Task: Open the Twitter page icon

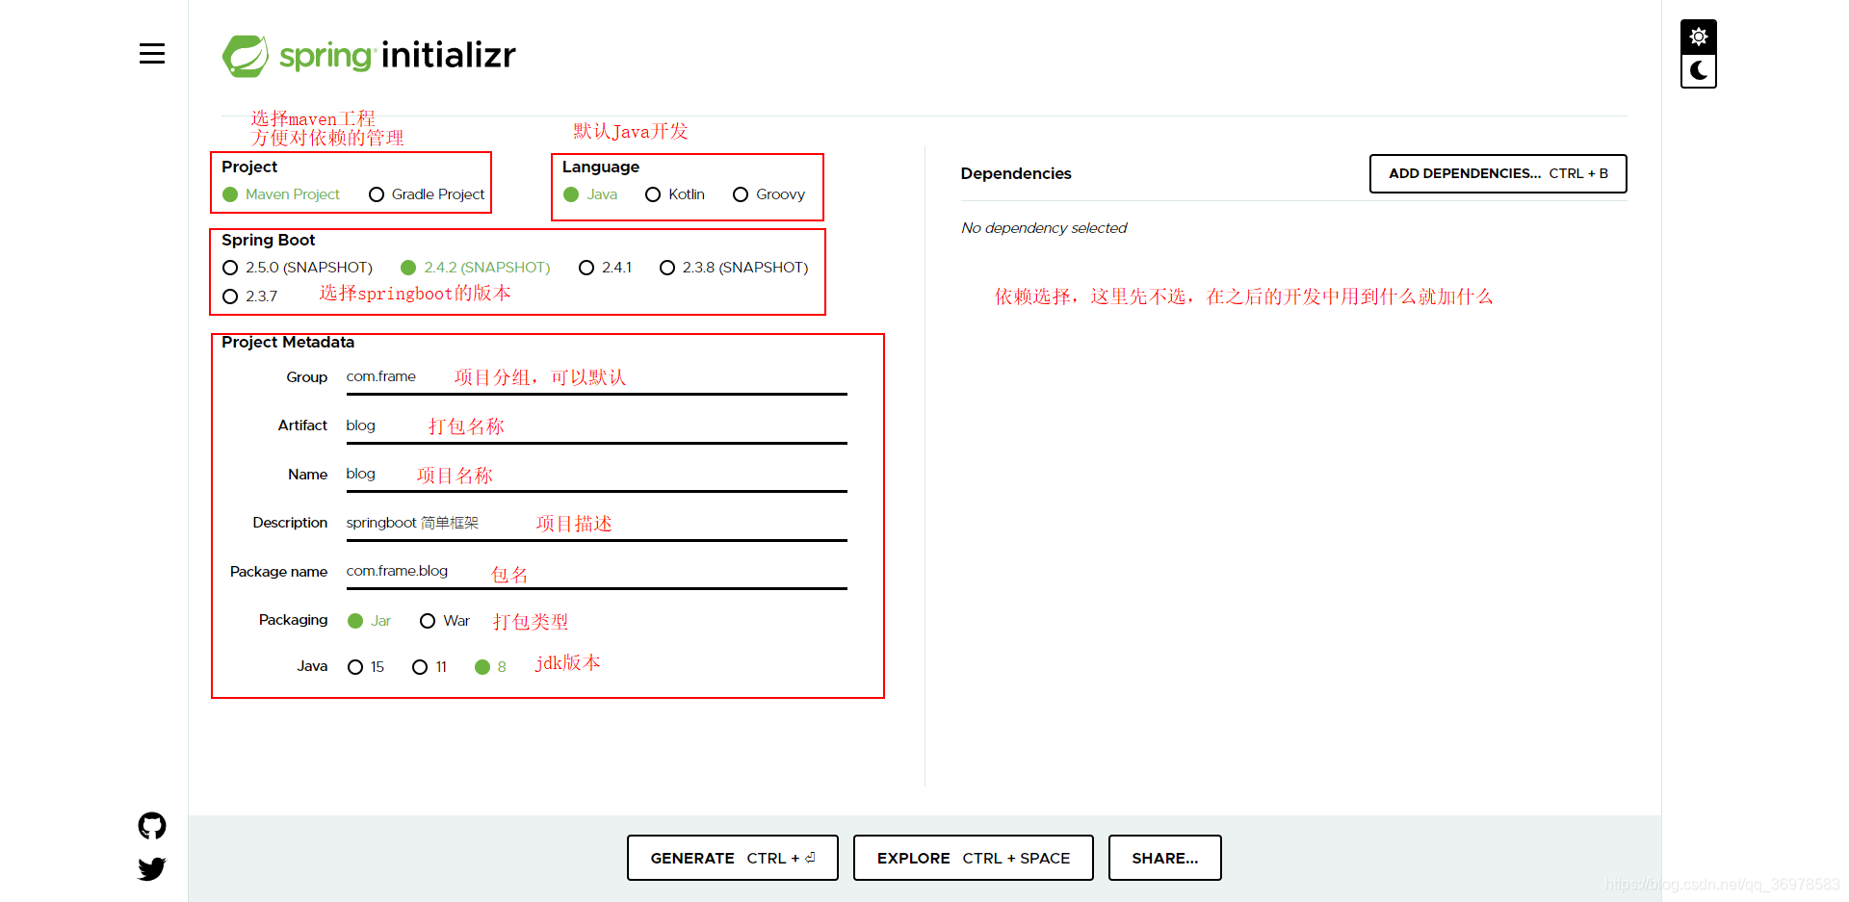Action: coord(151,868)
